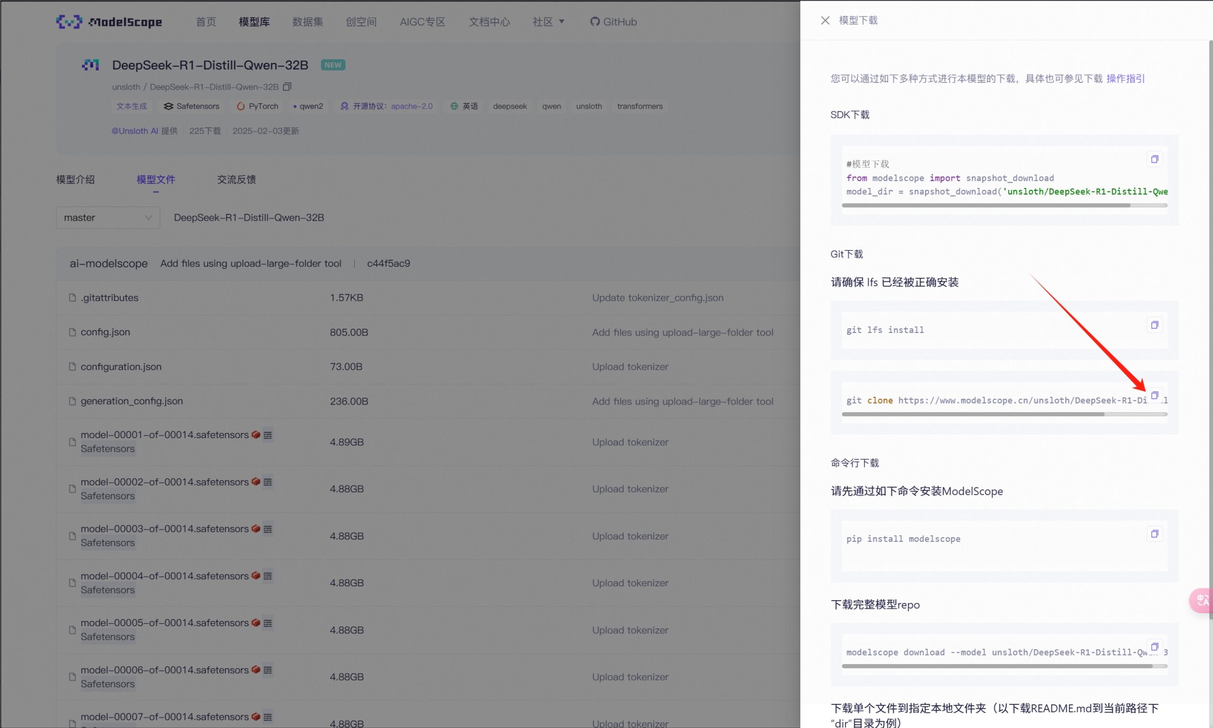Image resolution: width=1213 pixels, height=728 pixels.
Task: Click file icon beside .gitattributes
Action: coord(72,298)
